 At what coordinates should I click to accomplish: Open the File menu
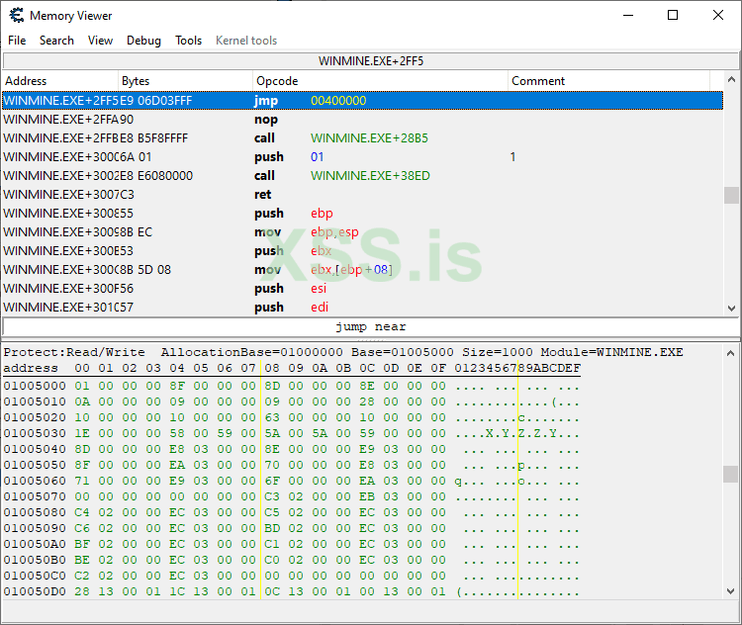17,41
